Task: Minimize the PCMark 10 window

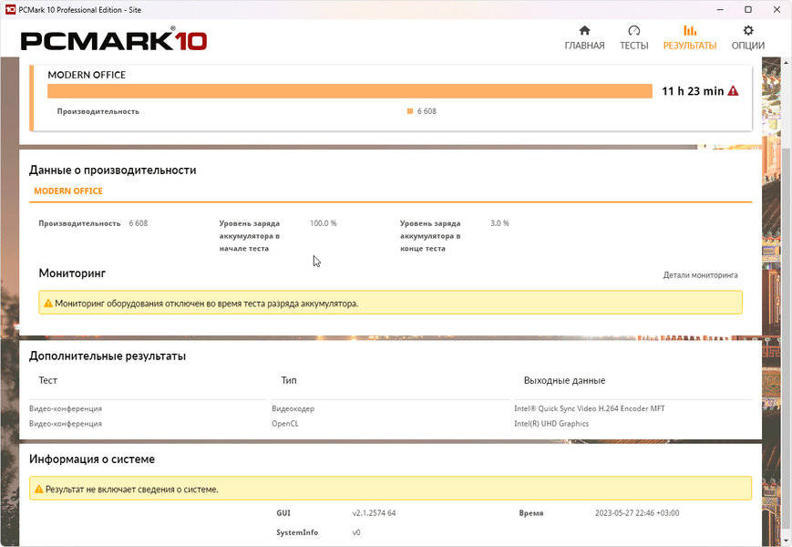Action: pos(720,10)
